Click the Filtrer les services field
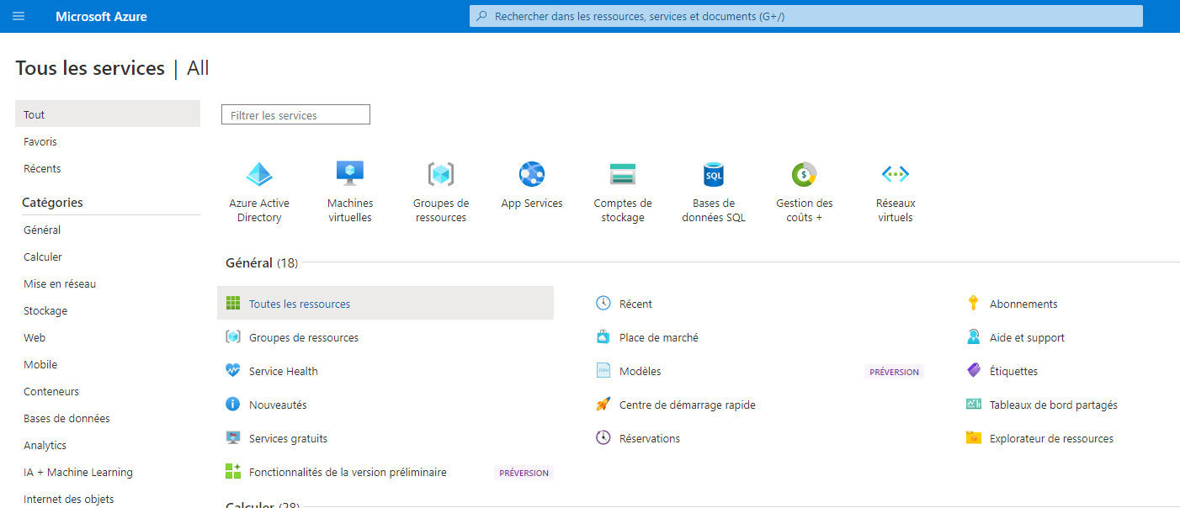Image resolution: width=1180 pixels, height=508 pixels. coord(295,114)
